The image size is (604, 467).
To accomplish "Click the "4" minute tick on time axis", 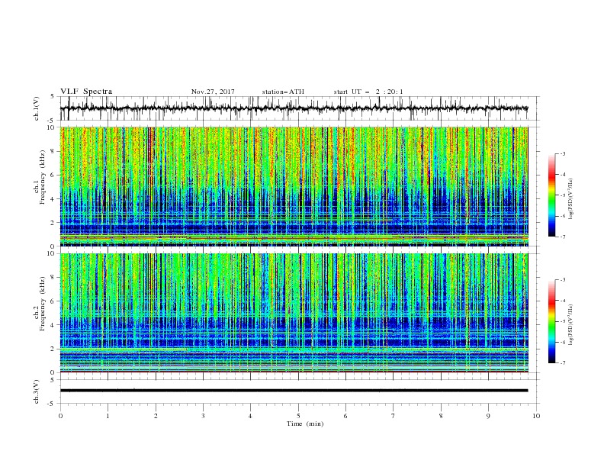I will (250, 416).
